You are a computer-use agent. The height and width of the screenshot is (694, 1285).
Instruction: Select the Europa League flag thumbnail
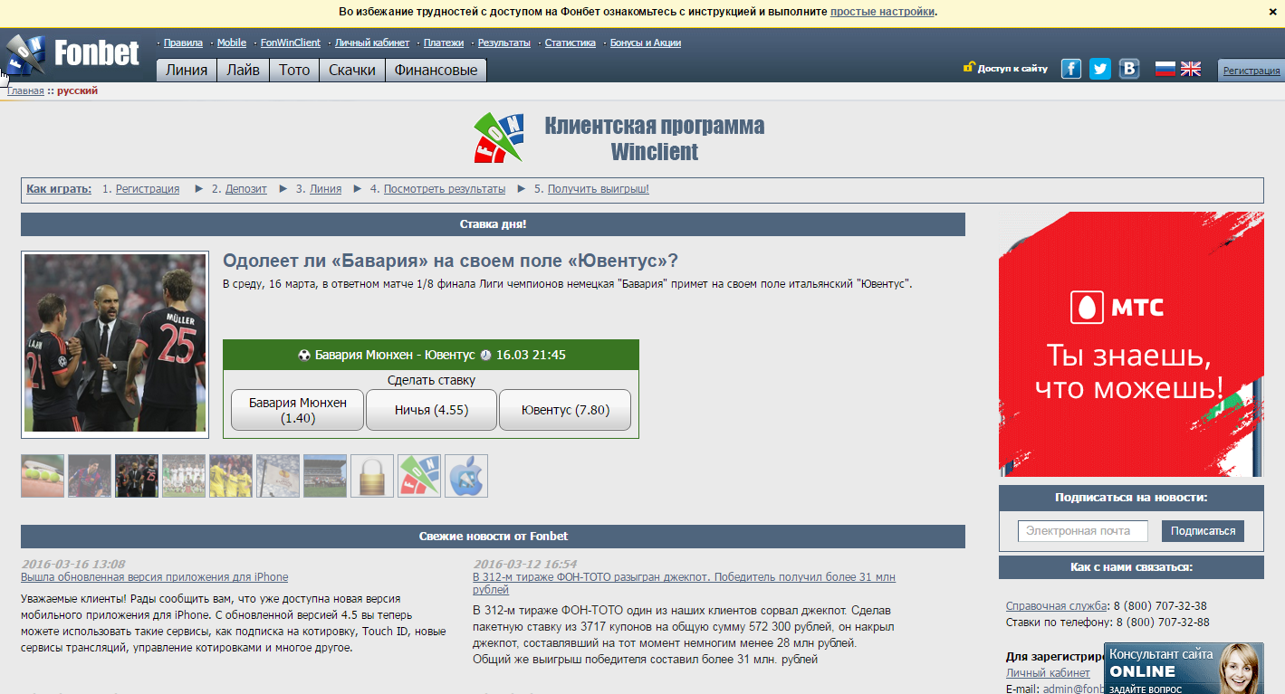(x=278, y=476)
